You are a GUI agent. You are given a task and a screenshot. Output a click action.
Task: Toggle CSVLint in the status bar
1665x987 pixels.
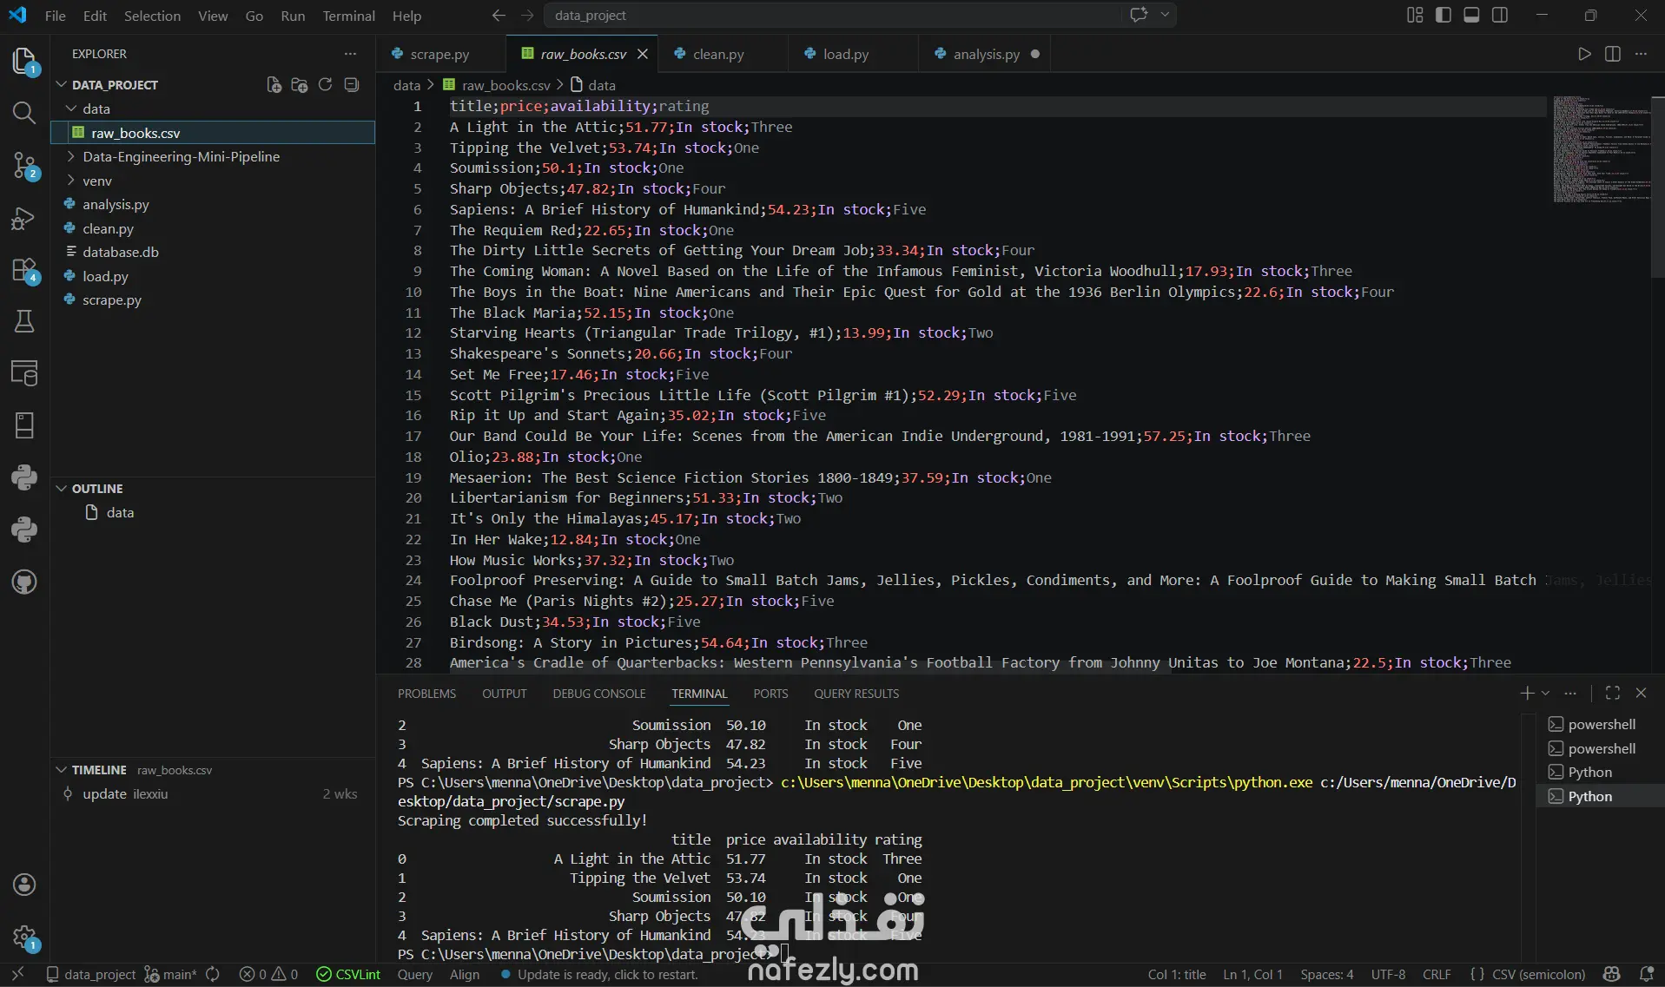(x=348, y=974)
